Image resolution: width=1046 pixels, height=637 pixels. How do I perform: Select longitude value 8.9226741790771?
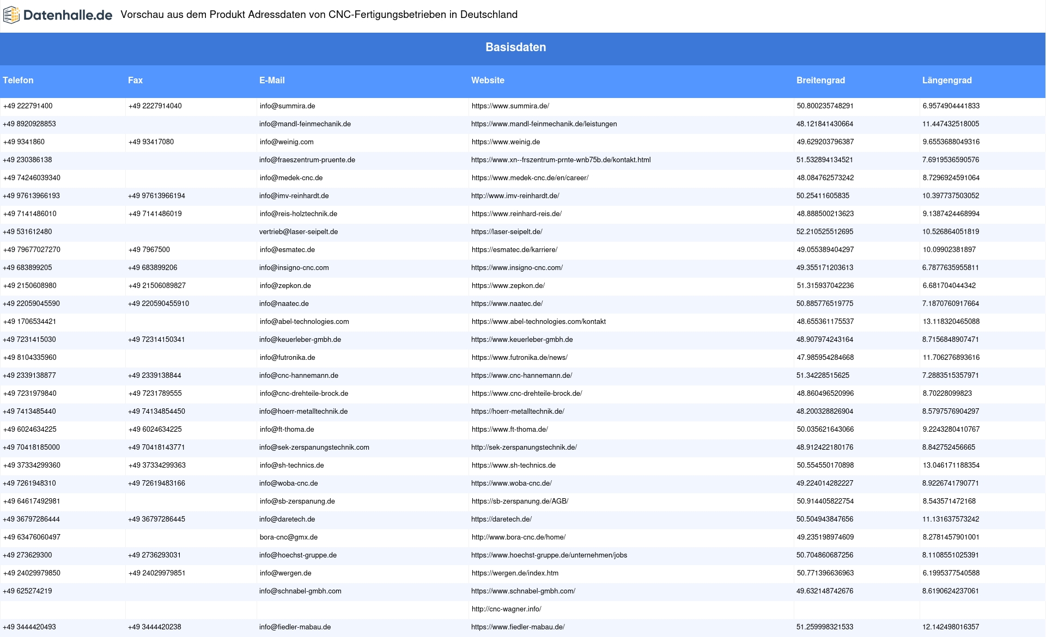tap(951, 483)
